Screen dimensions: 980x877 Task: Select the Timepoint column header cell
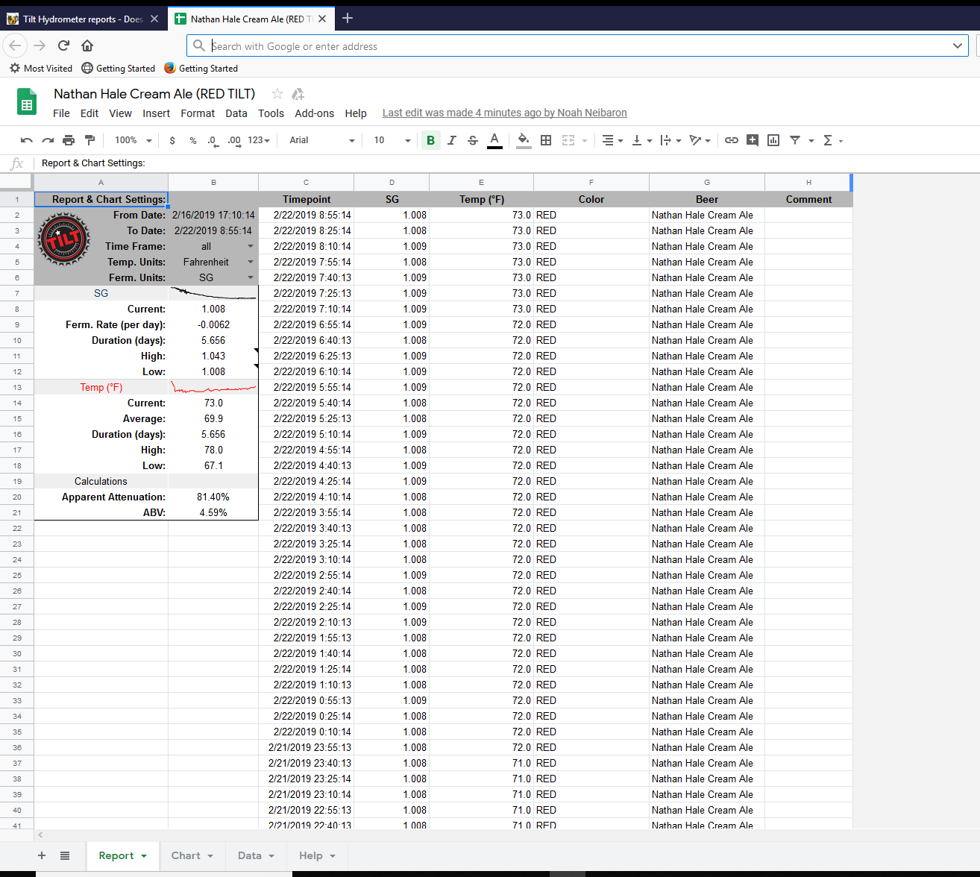point(307,199)
